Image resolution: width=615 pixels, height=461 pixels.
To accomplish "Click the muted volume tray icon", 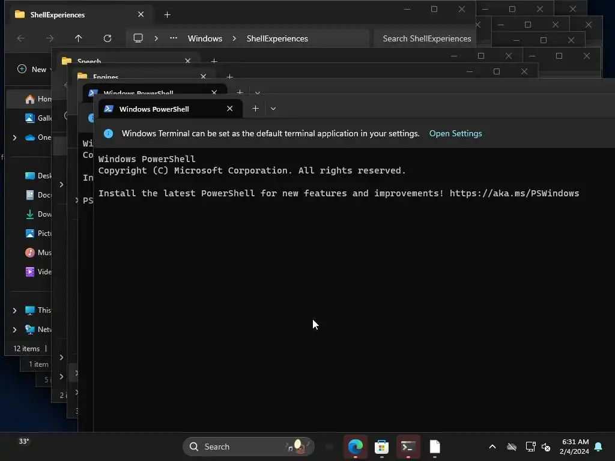I will tap(546, 447).
